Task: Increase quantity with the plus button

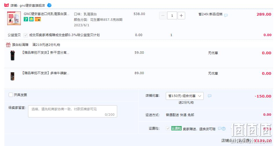Action: (x=181, y=16)
